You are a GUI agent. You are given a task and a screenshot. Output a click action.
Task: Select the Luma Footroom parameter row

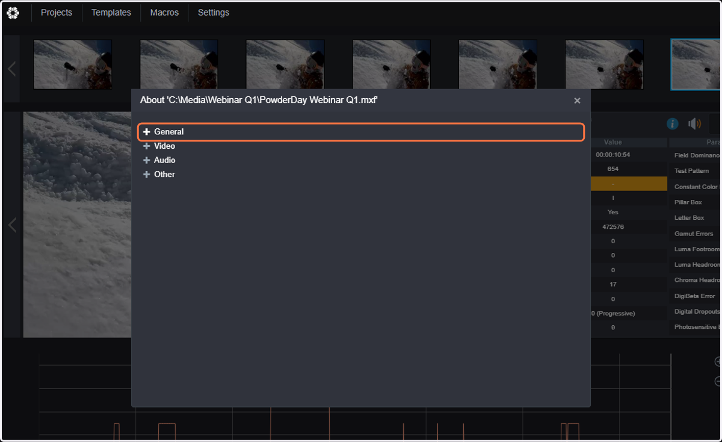[x=696, y=249]
